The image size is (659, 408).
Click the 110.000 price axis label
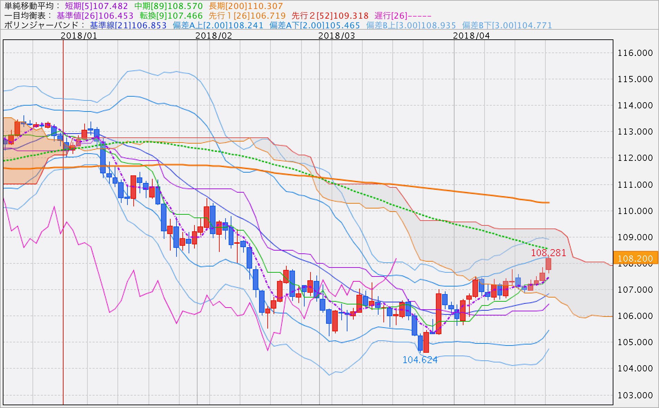pos(635,211)
